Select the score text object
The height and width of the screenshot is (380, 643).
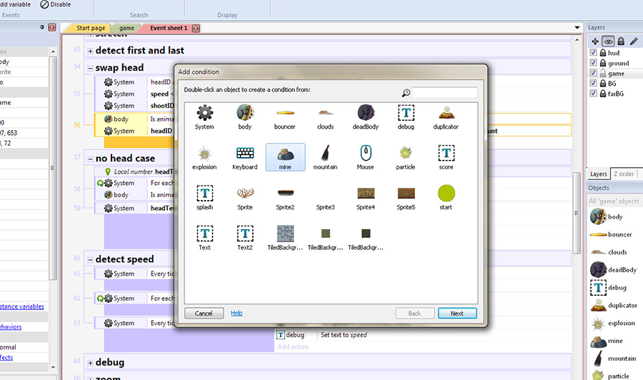(446, 154)
